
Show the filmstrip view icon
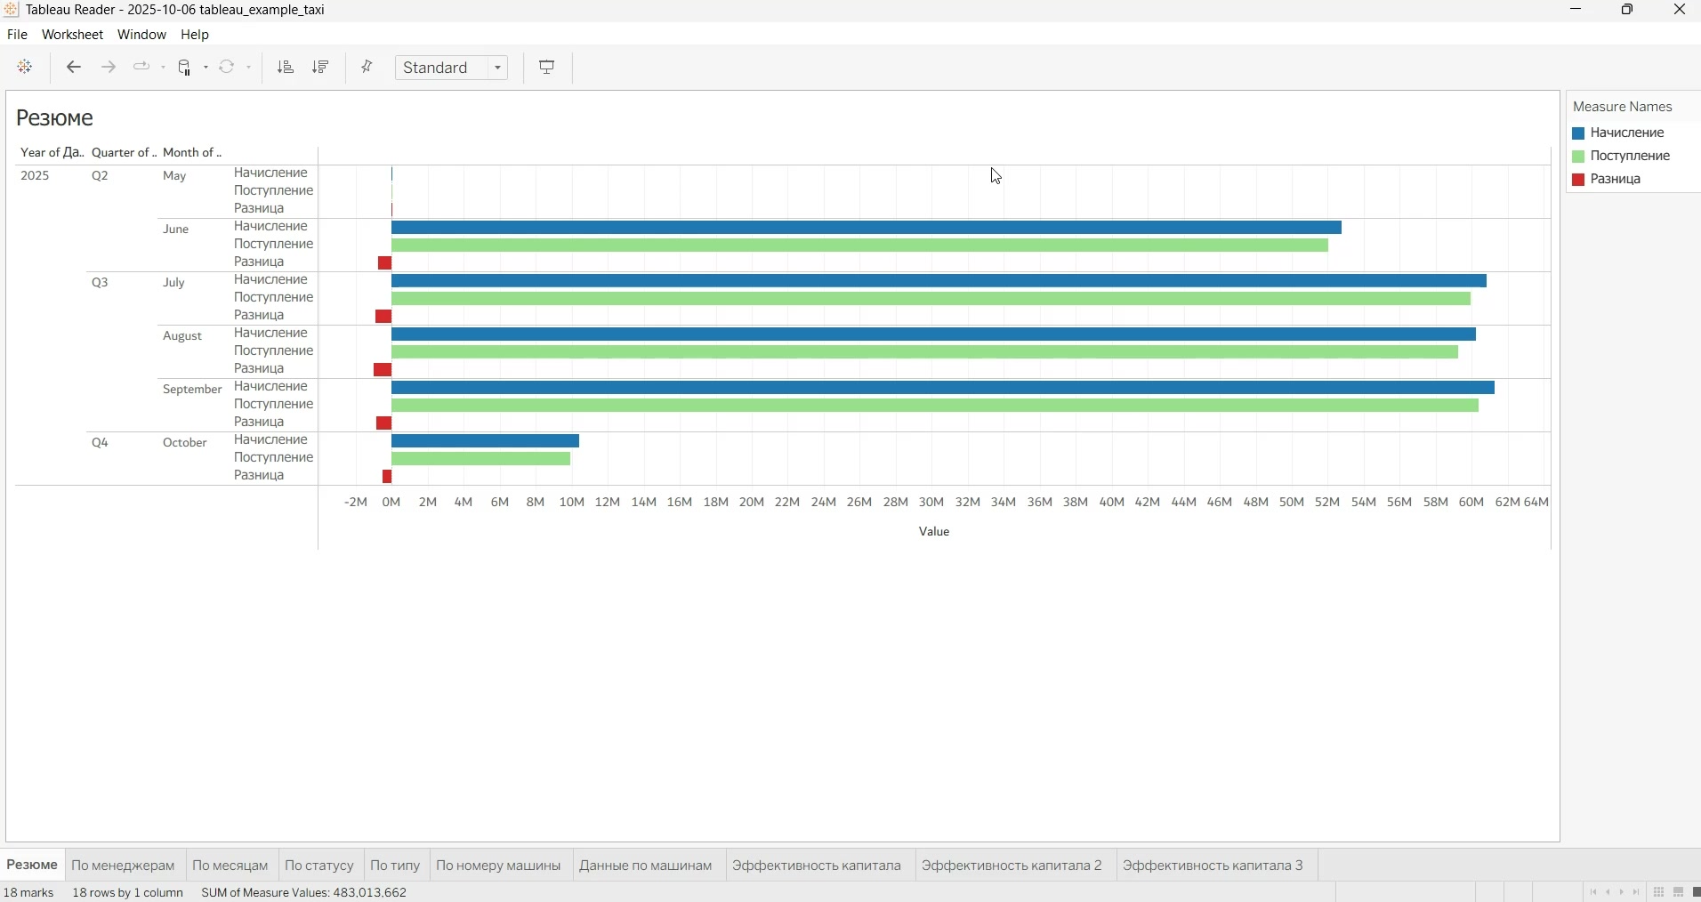[x=1680, y=892]
